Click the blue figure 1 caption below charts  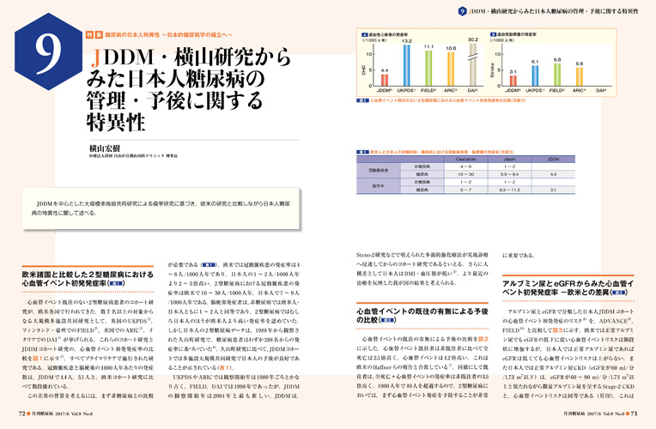(x=441, y=100)
